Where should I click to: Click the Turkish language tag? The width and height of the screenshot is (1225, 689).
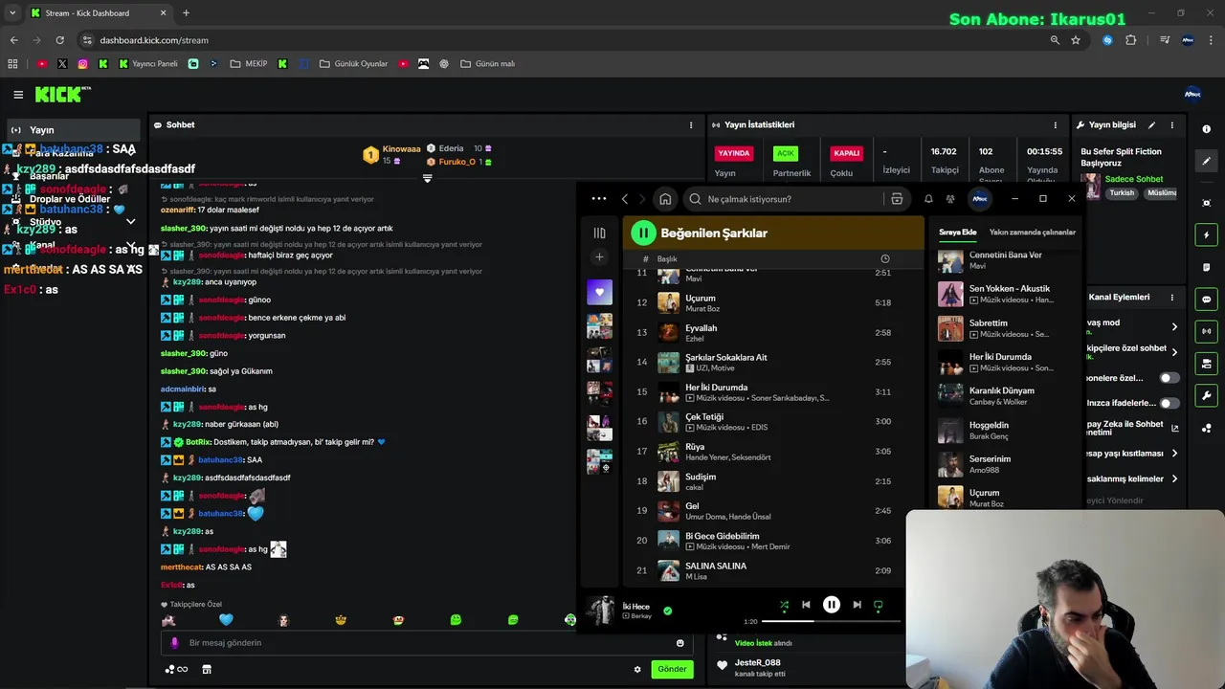[x=1122, y=192]
